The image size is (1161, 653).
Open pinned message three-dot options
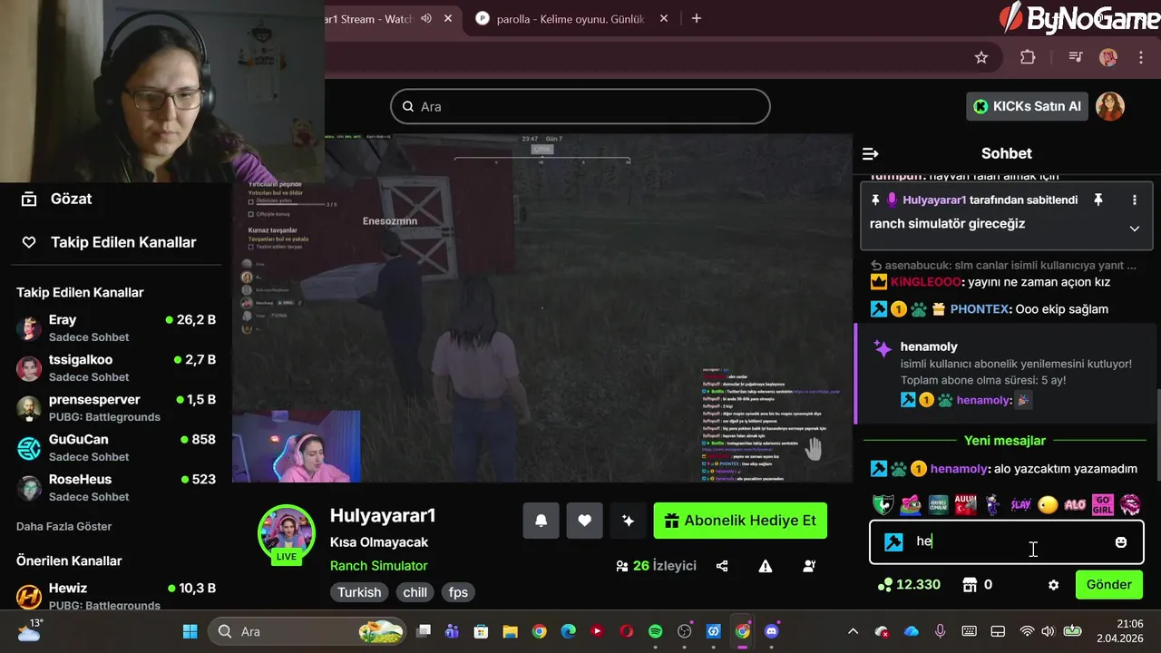1134,200
